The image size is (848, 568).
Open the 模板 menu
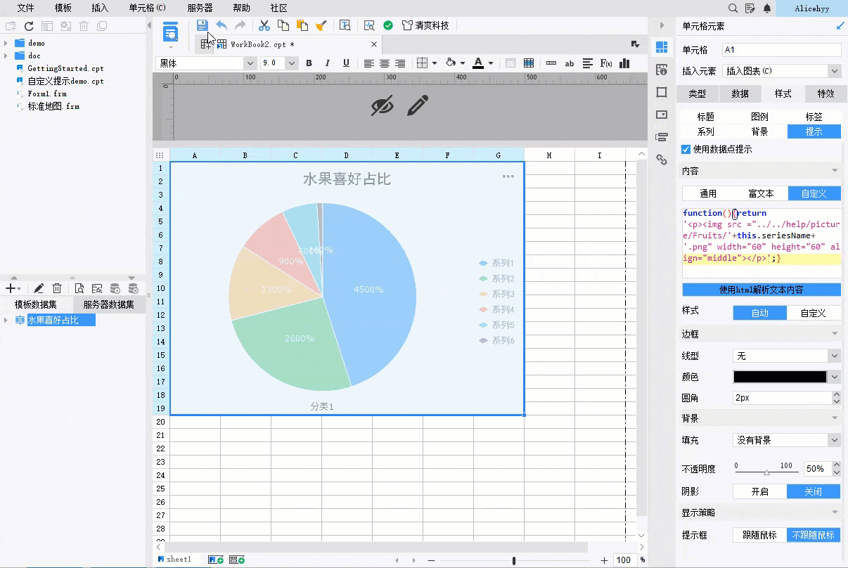pos(63,8)
